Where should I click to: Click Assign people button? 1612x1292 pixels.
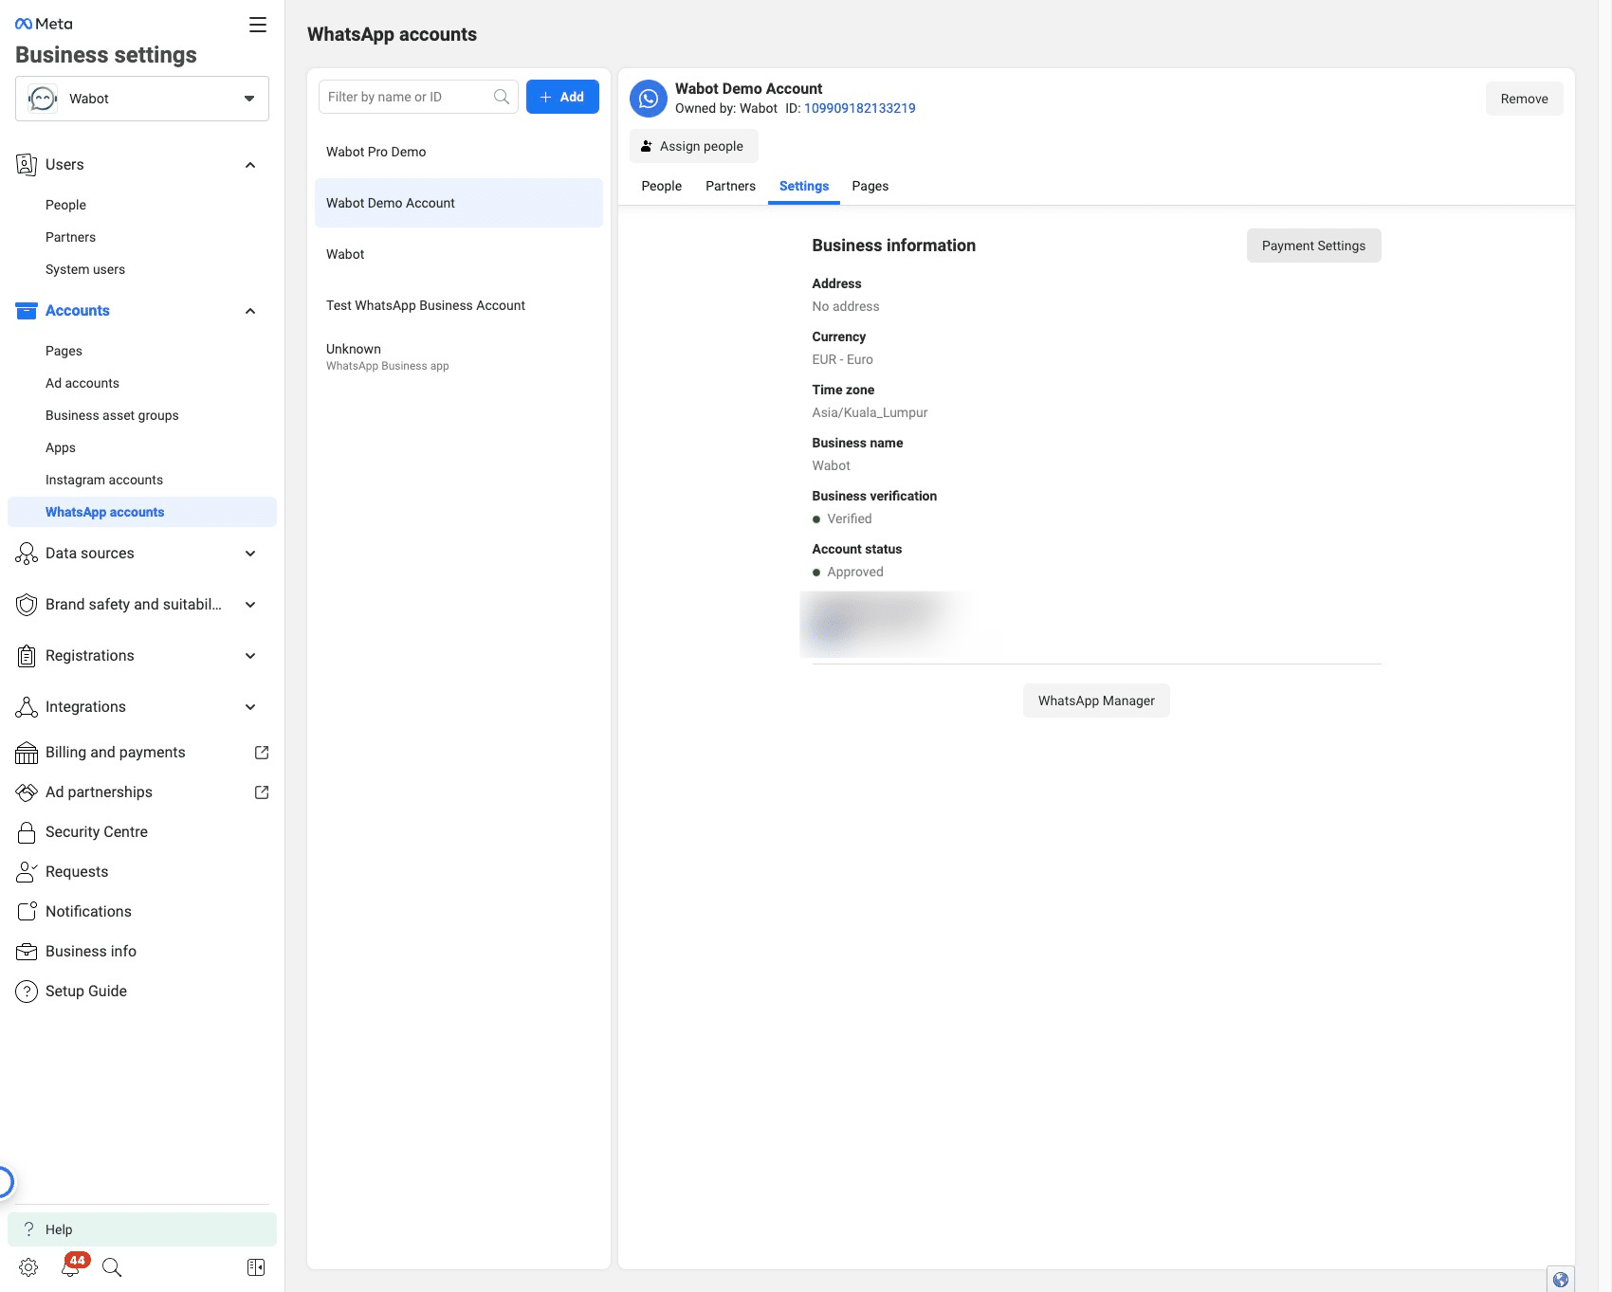[693, 146]
